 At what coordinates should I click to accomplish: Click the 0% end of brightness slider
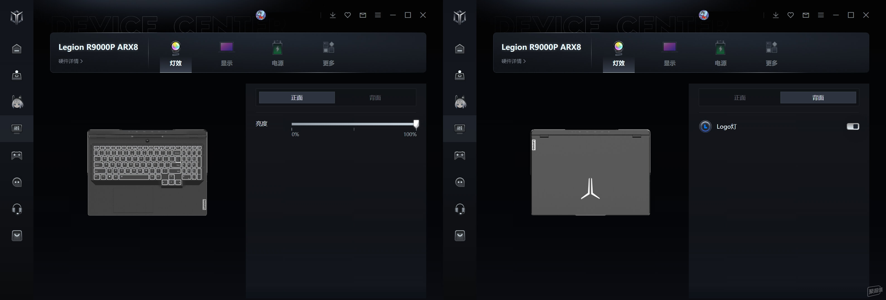(292, 124)
